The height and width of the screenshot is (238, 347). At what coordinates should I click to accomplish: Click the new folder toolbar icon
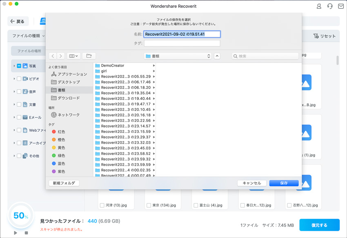pos(89,56)
